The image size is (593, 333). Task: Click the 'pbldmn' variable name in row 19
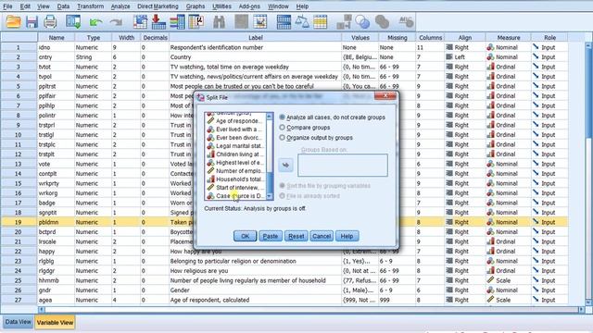[x=56, y=222]
